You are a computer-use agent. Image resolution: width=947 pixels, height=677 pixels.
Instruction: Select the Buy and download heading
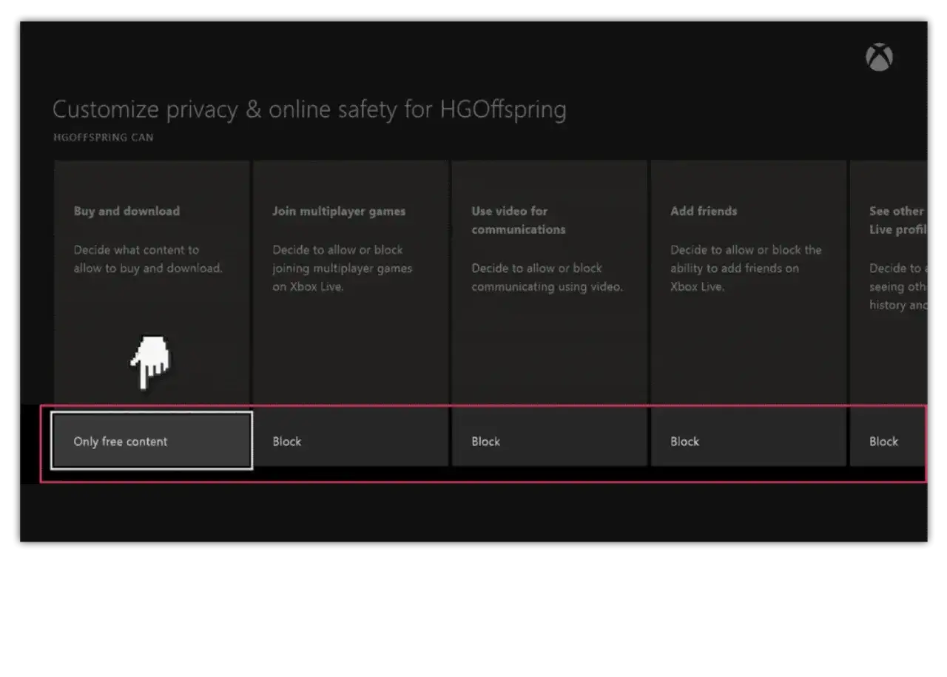click(127, 211)
